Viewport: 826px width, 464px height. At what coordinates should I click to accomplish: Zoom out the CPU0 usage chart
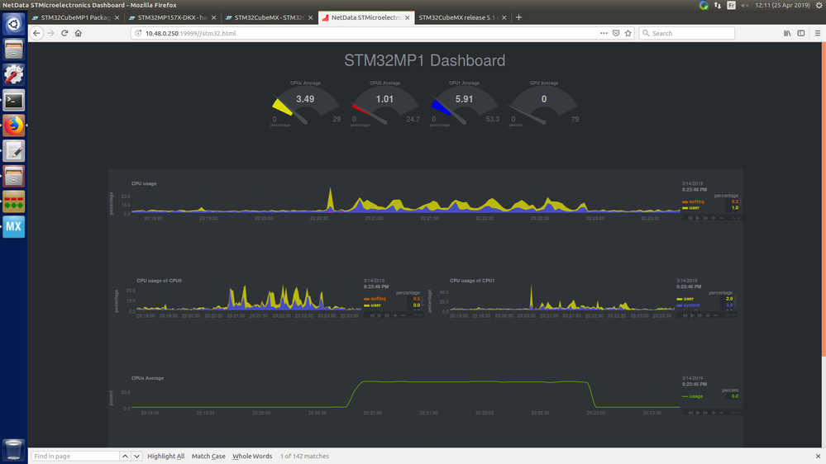point(403,315)
